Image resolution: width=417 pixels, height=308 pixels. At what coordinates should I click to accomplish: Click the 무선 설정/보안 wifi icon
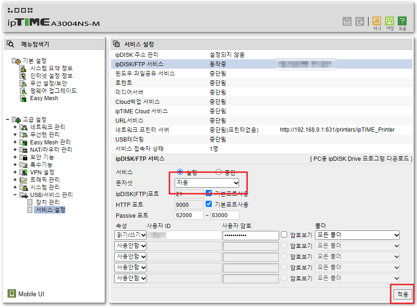pyautogui.click(x=24, y=84)
